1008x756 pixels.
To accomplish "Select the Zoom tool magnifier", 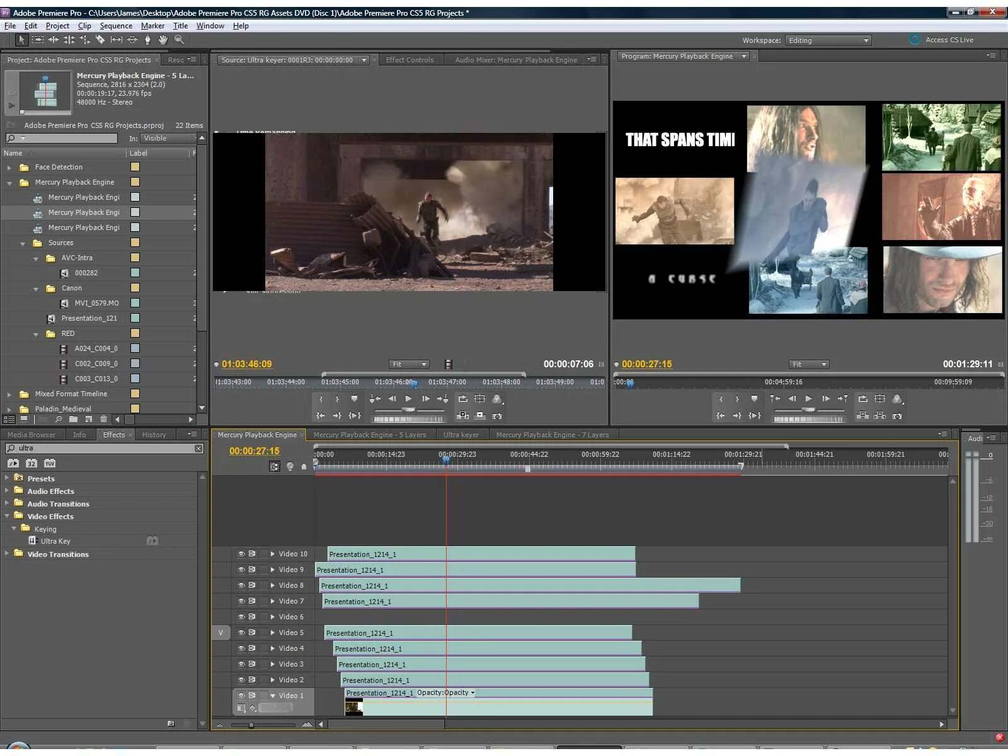I will tap(180, 40).
